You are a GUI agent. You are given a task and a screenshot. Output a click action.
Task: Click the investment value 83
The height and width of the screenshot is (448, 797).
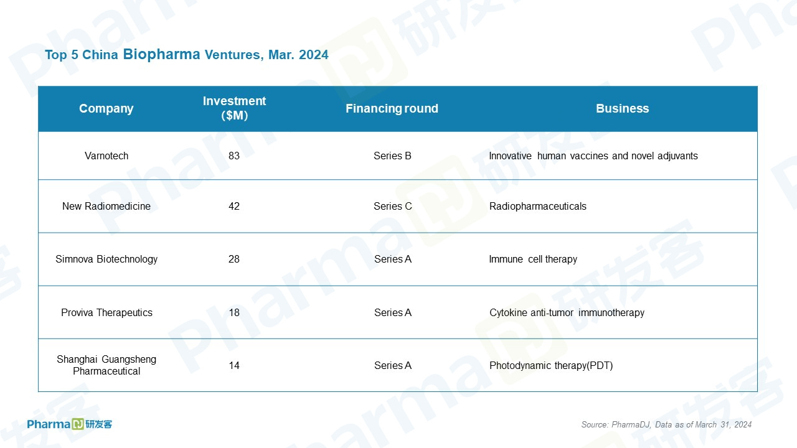point(234,156)
